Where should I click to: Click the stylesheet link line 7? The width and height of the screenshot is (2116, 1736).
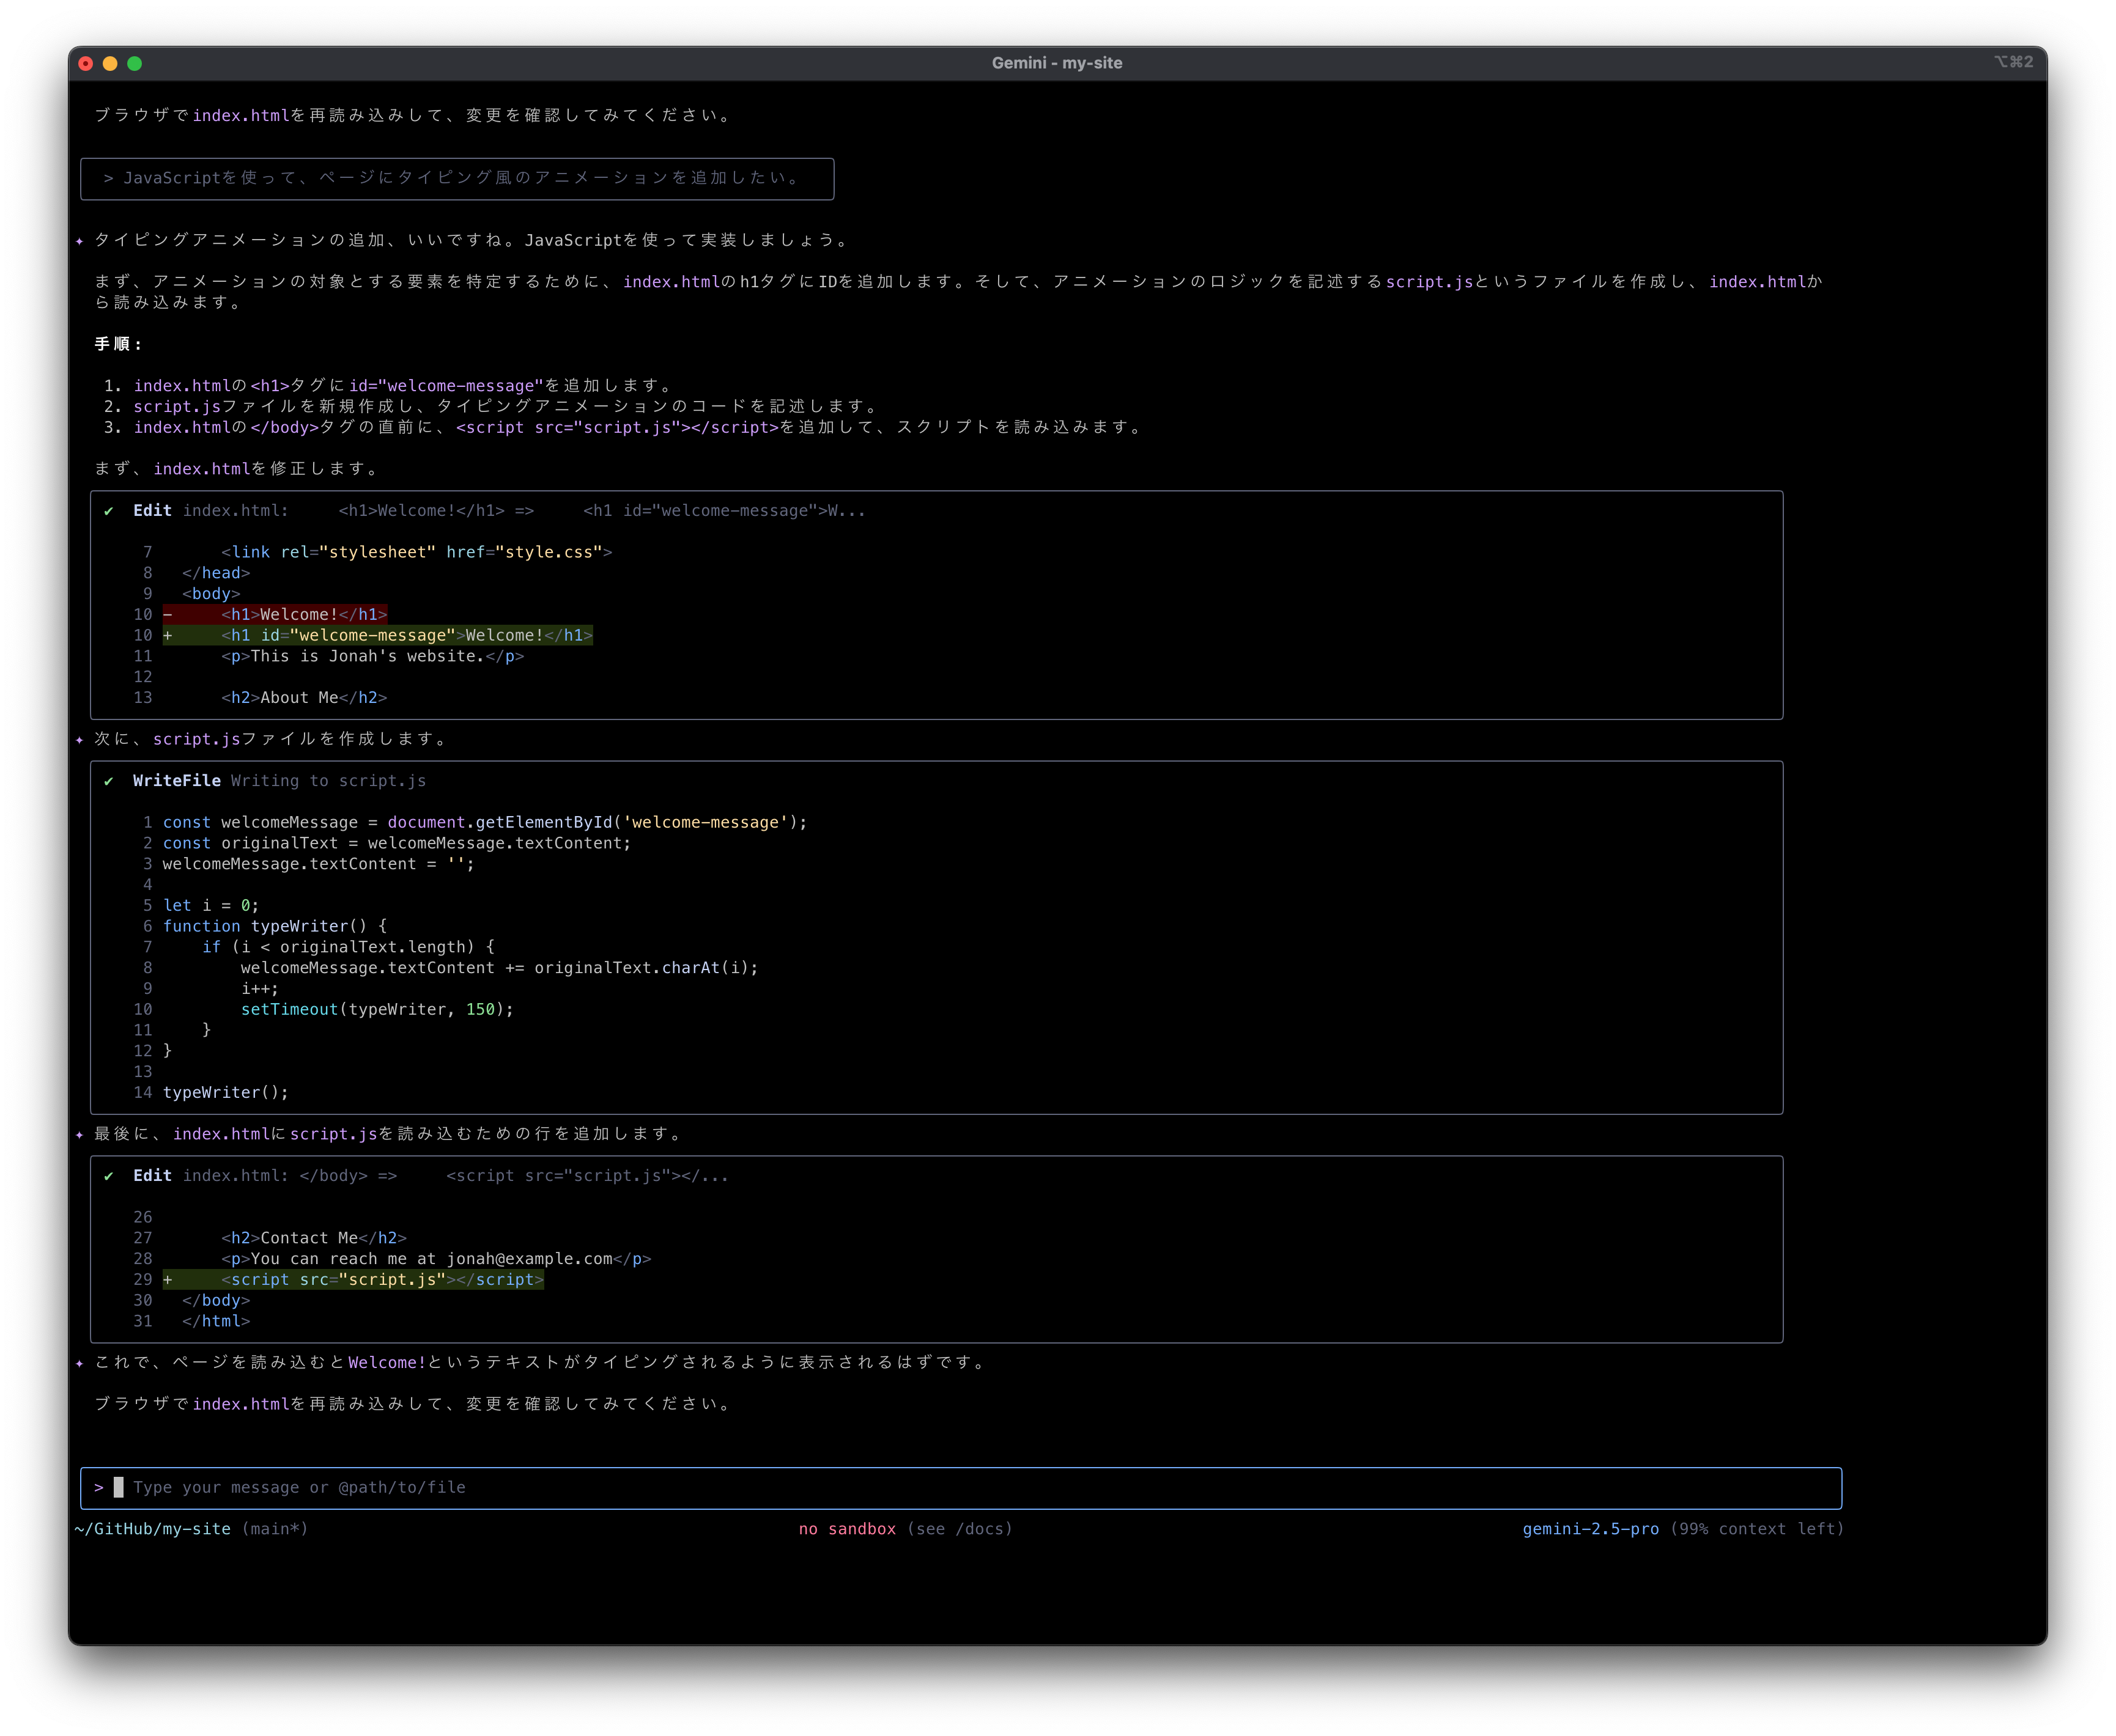point(416,552)
